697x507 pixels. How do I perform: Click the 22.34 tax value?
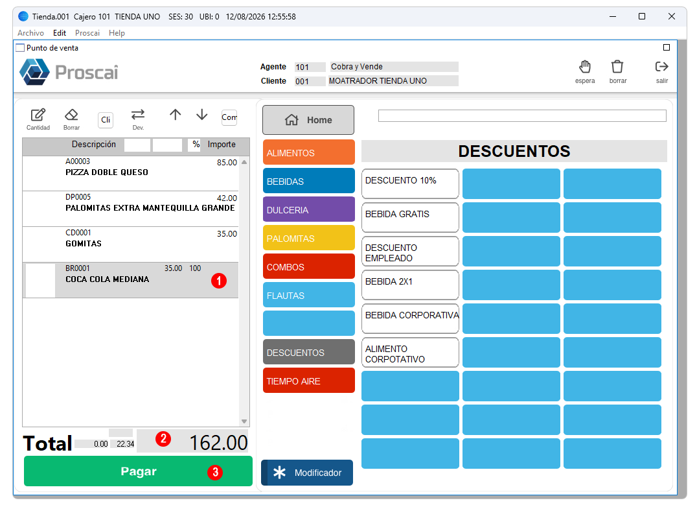coord(126,444)
